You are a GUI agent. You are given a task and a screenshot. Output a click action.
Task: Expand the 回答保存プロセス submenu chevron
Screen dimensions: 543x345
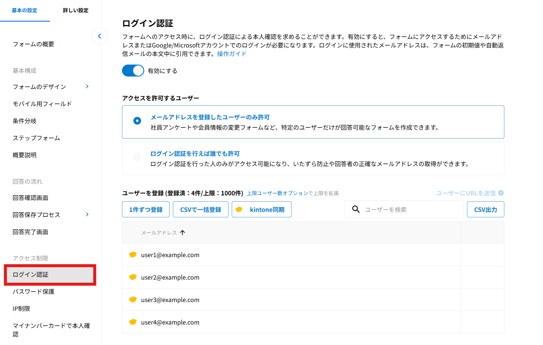[87, 214]
